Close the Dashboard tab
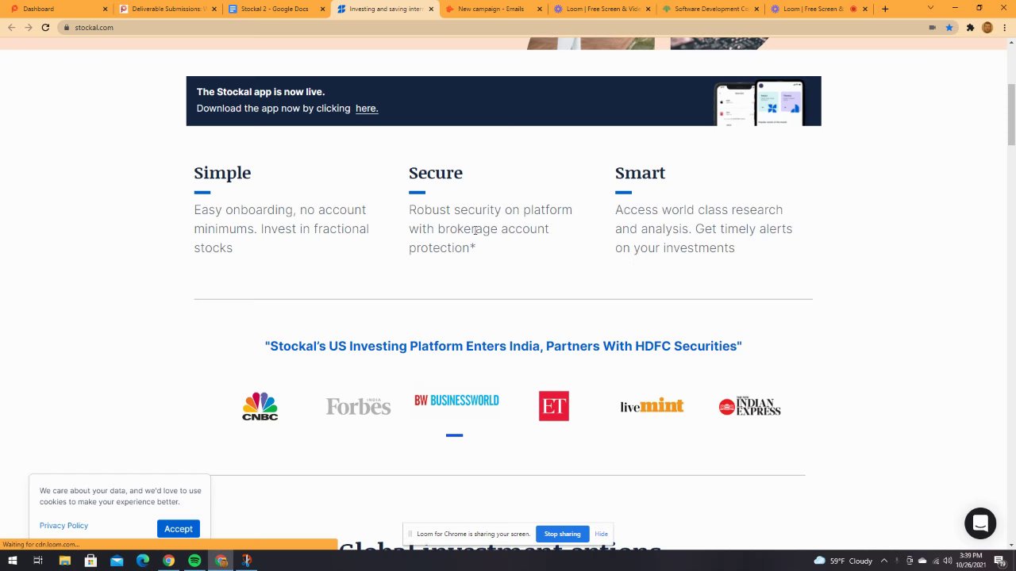The height and width of the screenshot is (571, 1016). pos(105,9)
